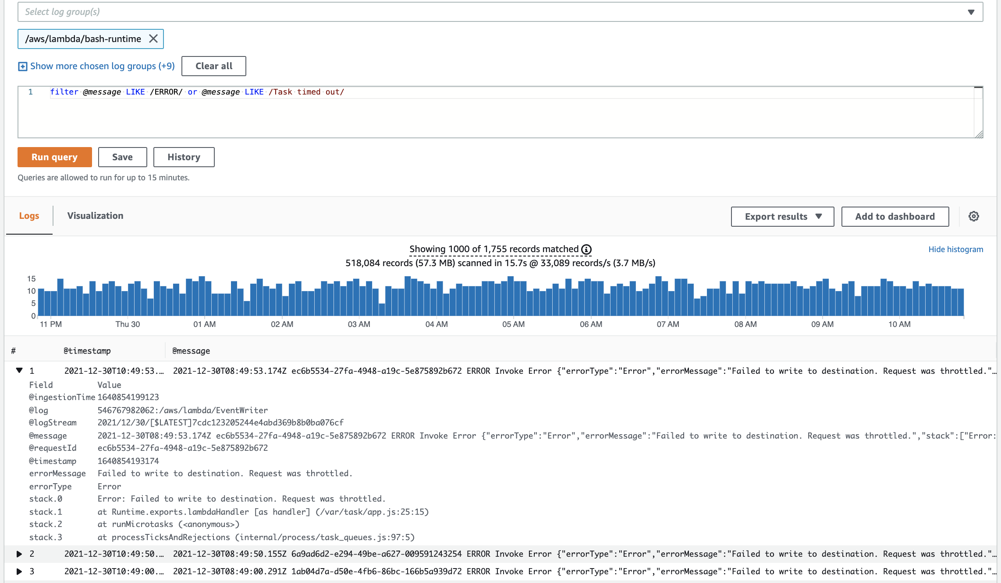Switch to the Visualization tab

pyautogui.click(x=95, y=215)
